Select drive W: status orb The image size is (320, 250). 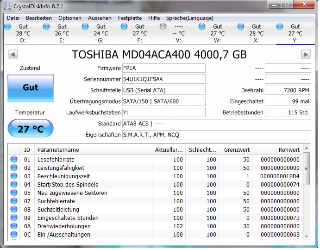point(202,26)
